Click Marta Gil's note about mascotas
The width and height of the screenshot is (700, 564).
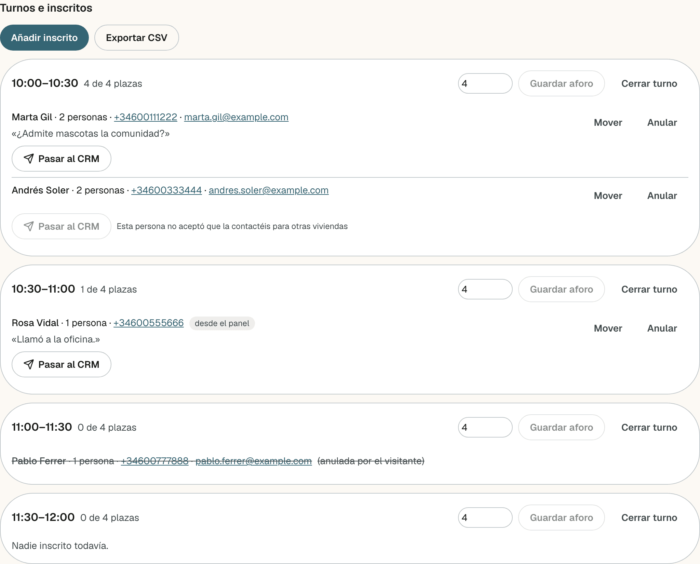click(91, 133)
